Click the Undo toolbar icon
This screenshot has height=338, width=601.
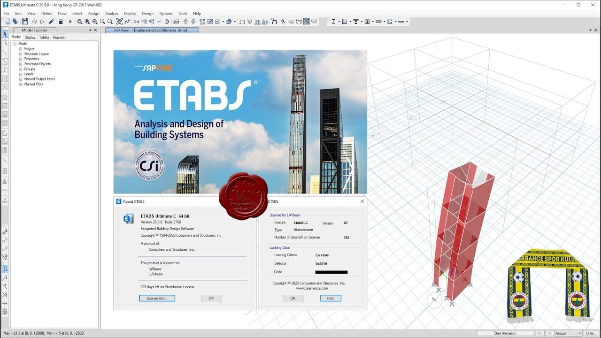[34, 21]
